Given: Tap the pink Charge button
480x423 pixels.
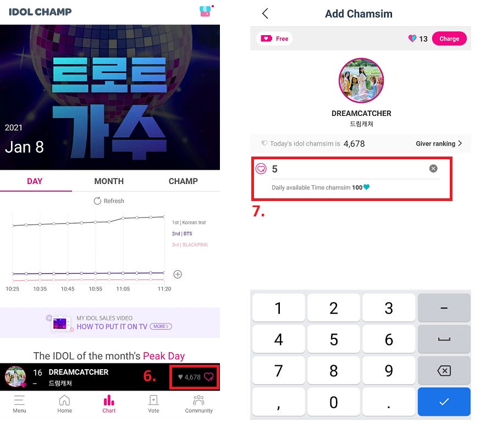Looking at the screenshot, I should (449, 38).
